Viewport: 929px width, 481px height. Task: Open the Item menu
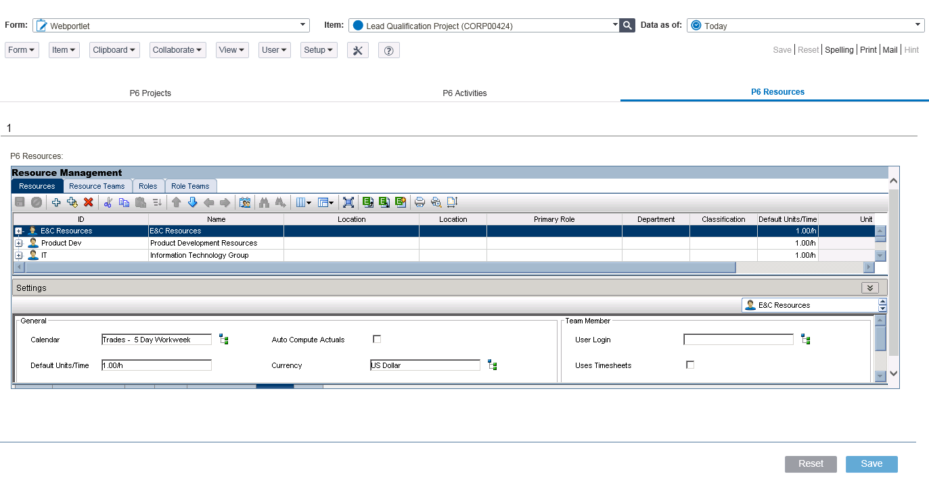pyautogui.click(x=64, y=50)
